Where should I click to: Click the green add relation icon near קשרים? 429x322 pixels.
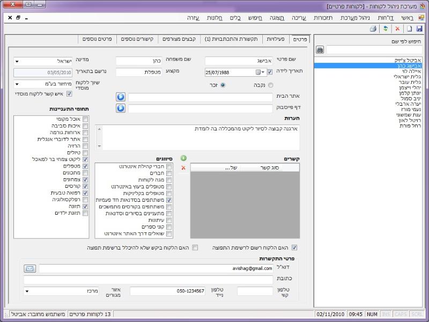[183, 158]
